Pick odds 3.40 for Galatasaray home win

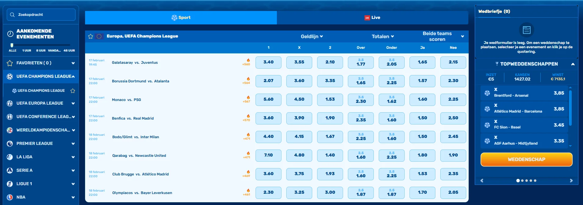[x=268, y=62]
